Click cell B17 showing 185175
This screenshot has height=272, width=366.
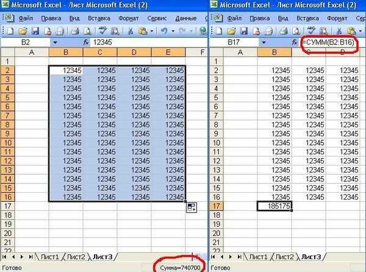274,206
